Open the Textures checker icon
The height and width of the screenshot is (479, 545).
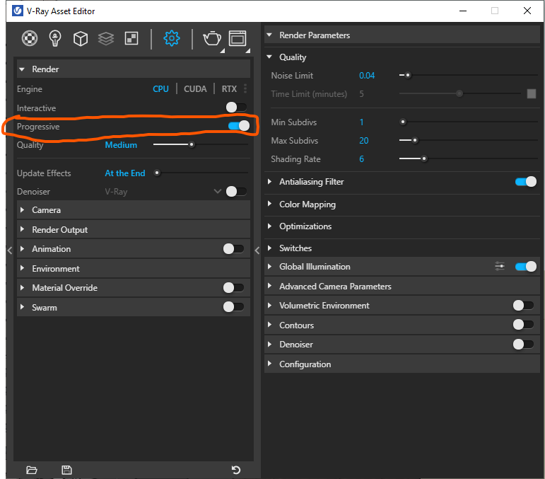(x=131, y=38)
